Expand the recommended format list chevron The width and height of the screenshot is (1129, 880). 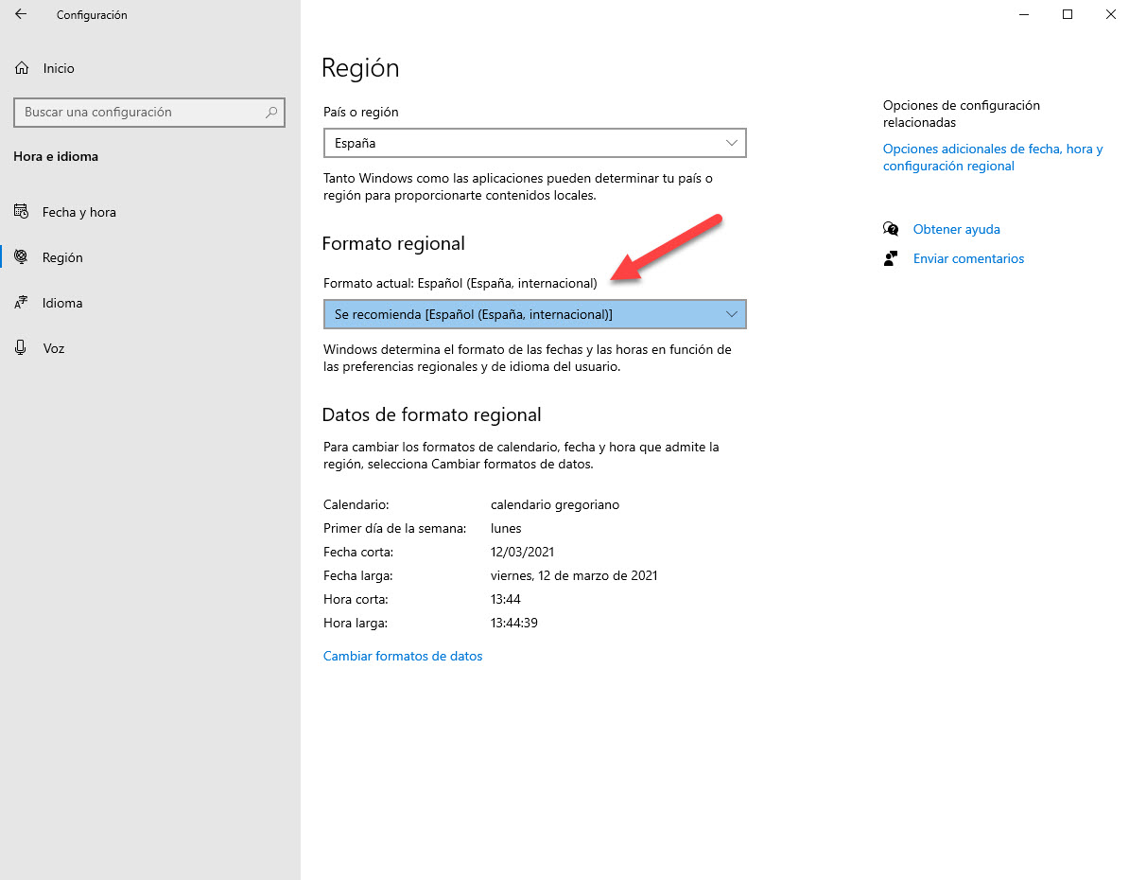(730, 313)
